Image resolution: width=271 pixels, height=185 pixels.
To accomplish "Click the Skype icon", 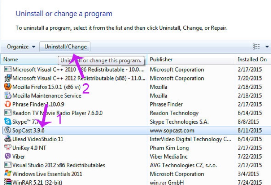I will tap(7, 121).
